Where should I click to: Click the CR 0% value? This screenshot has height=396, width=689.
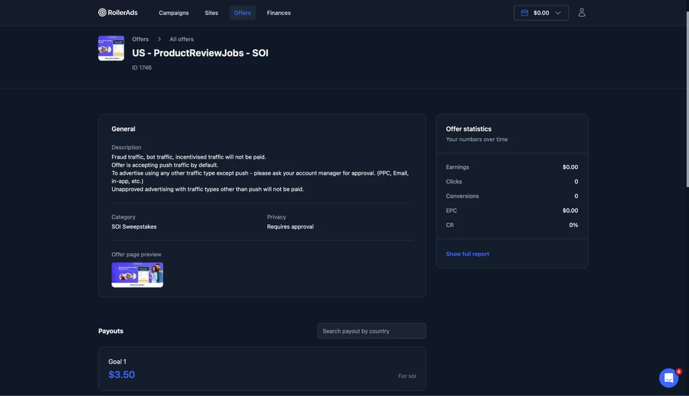573,225
